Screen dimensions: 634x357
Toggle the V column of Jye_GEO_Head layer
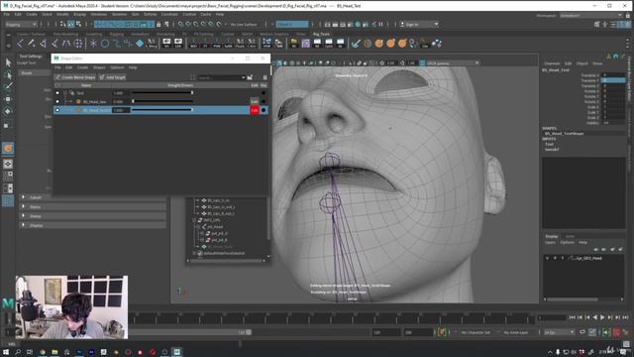(x=548, y=258)
